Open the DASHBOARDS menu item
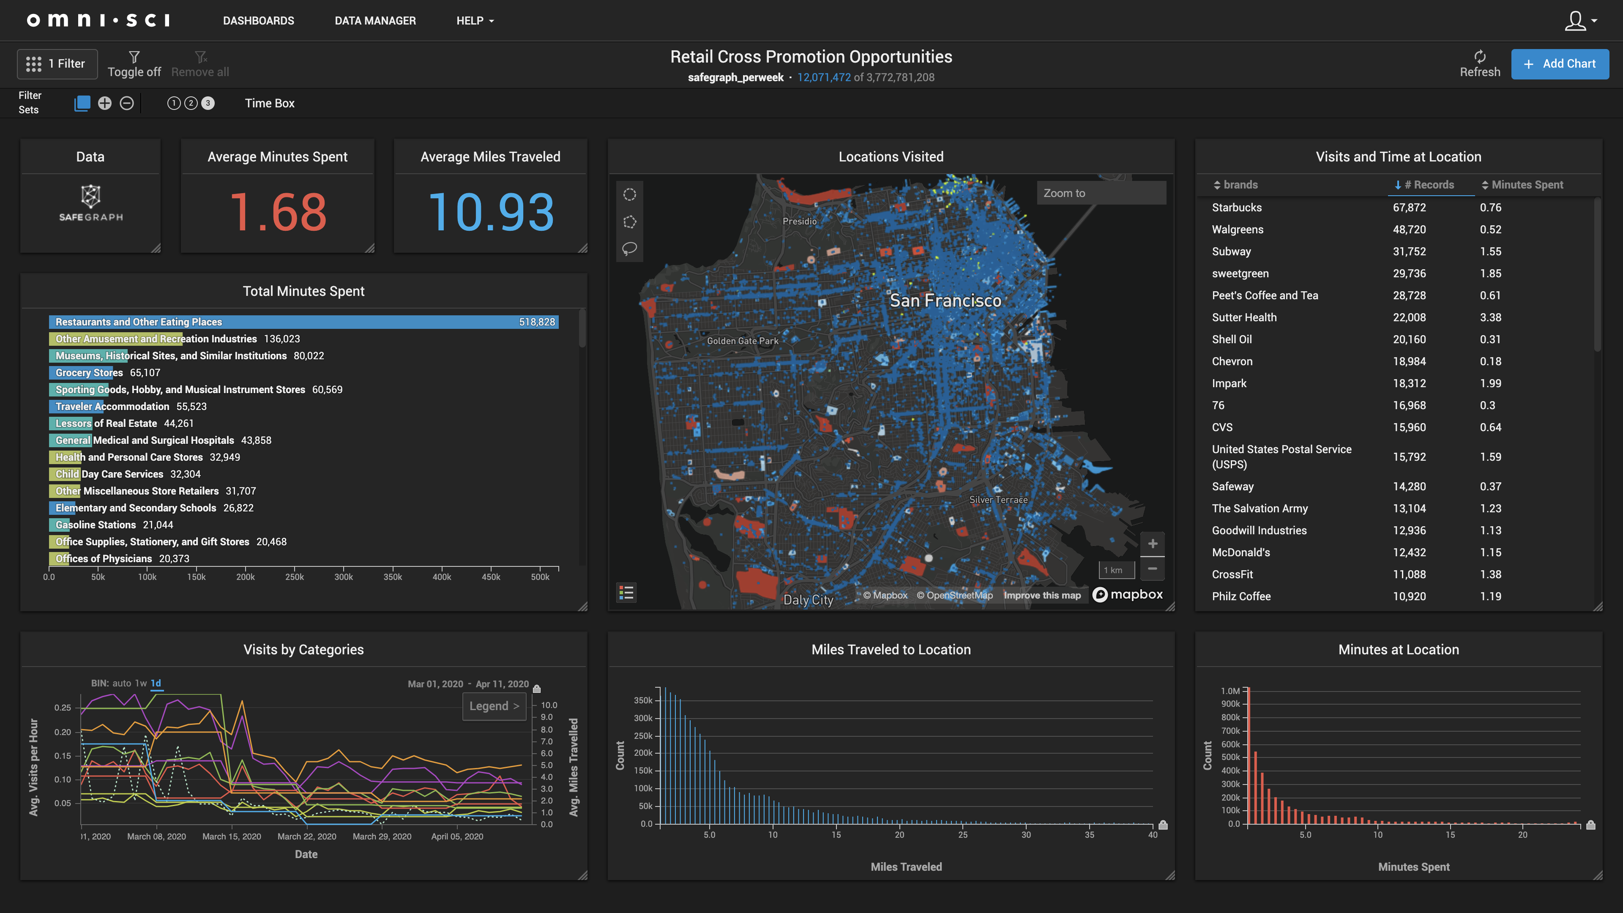The width and height of the screenshot is (1623, 913). 258,21
